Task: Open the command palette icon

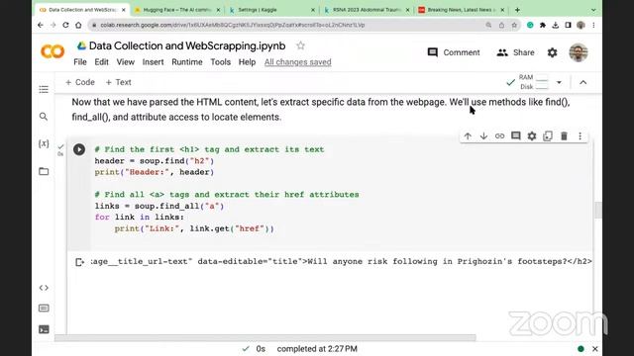Action: 44,309
